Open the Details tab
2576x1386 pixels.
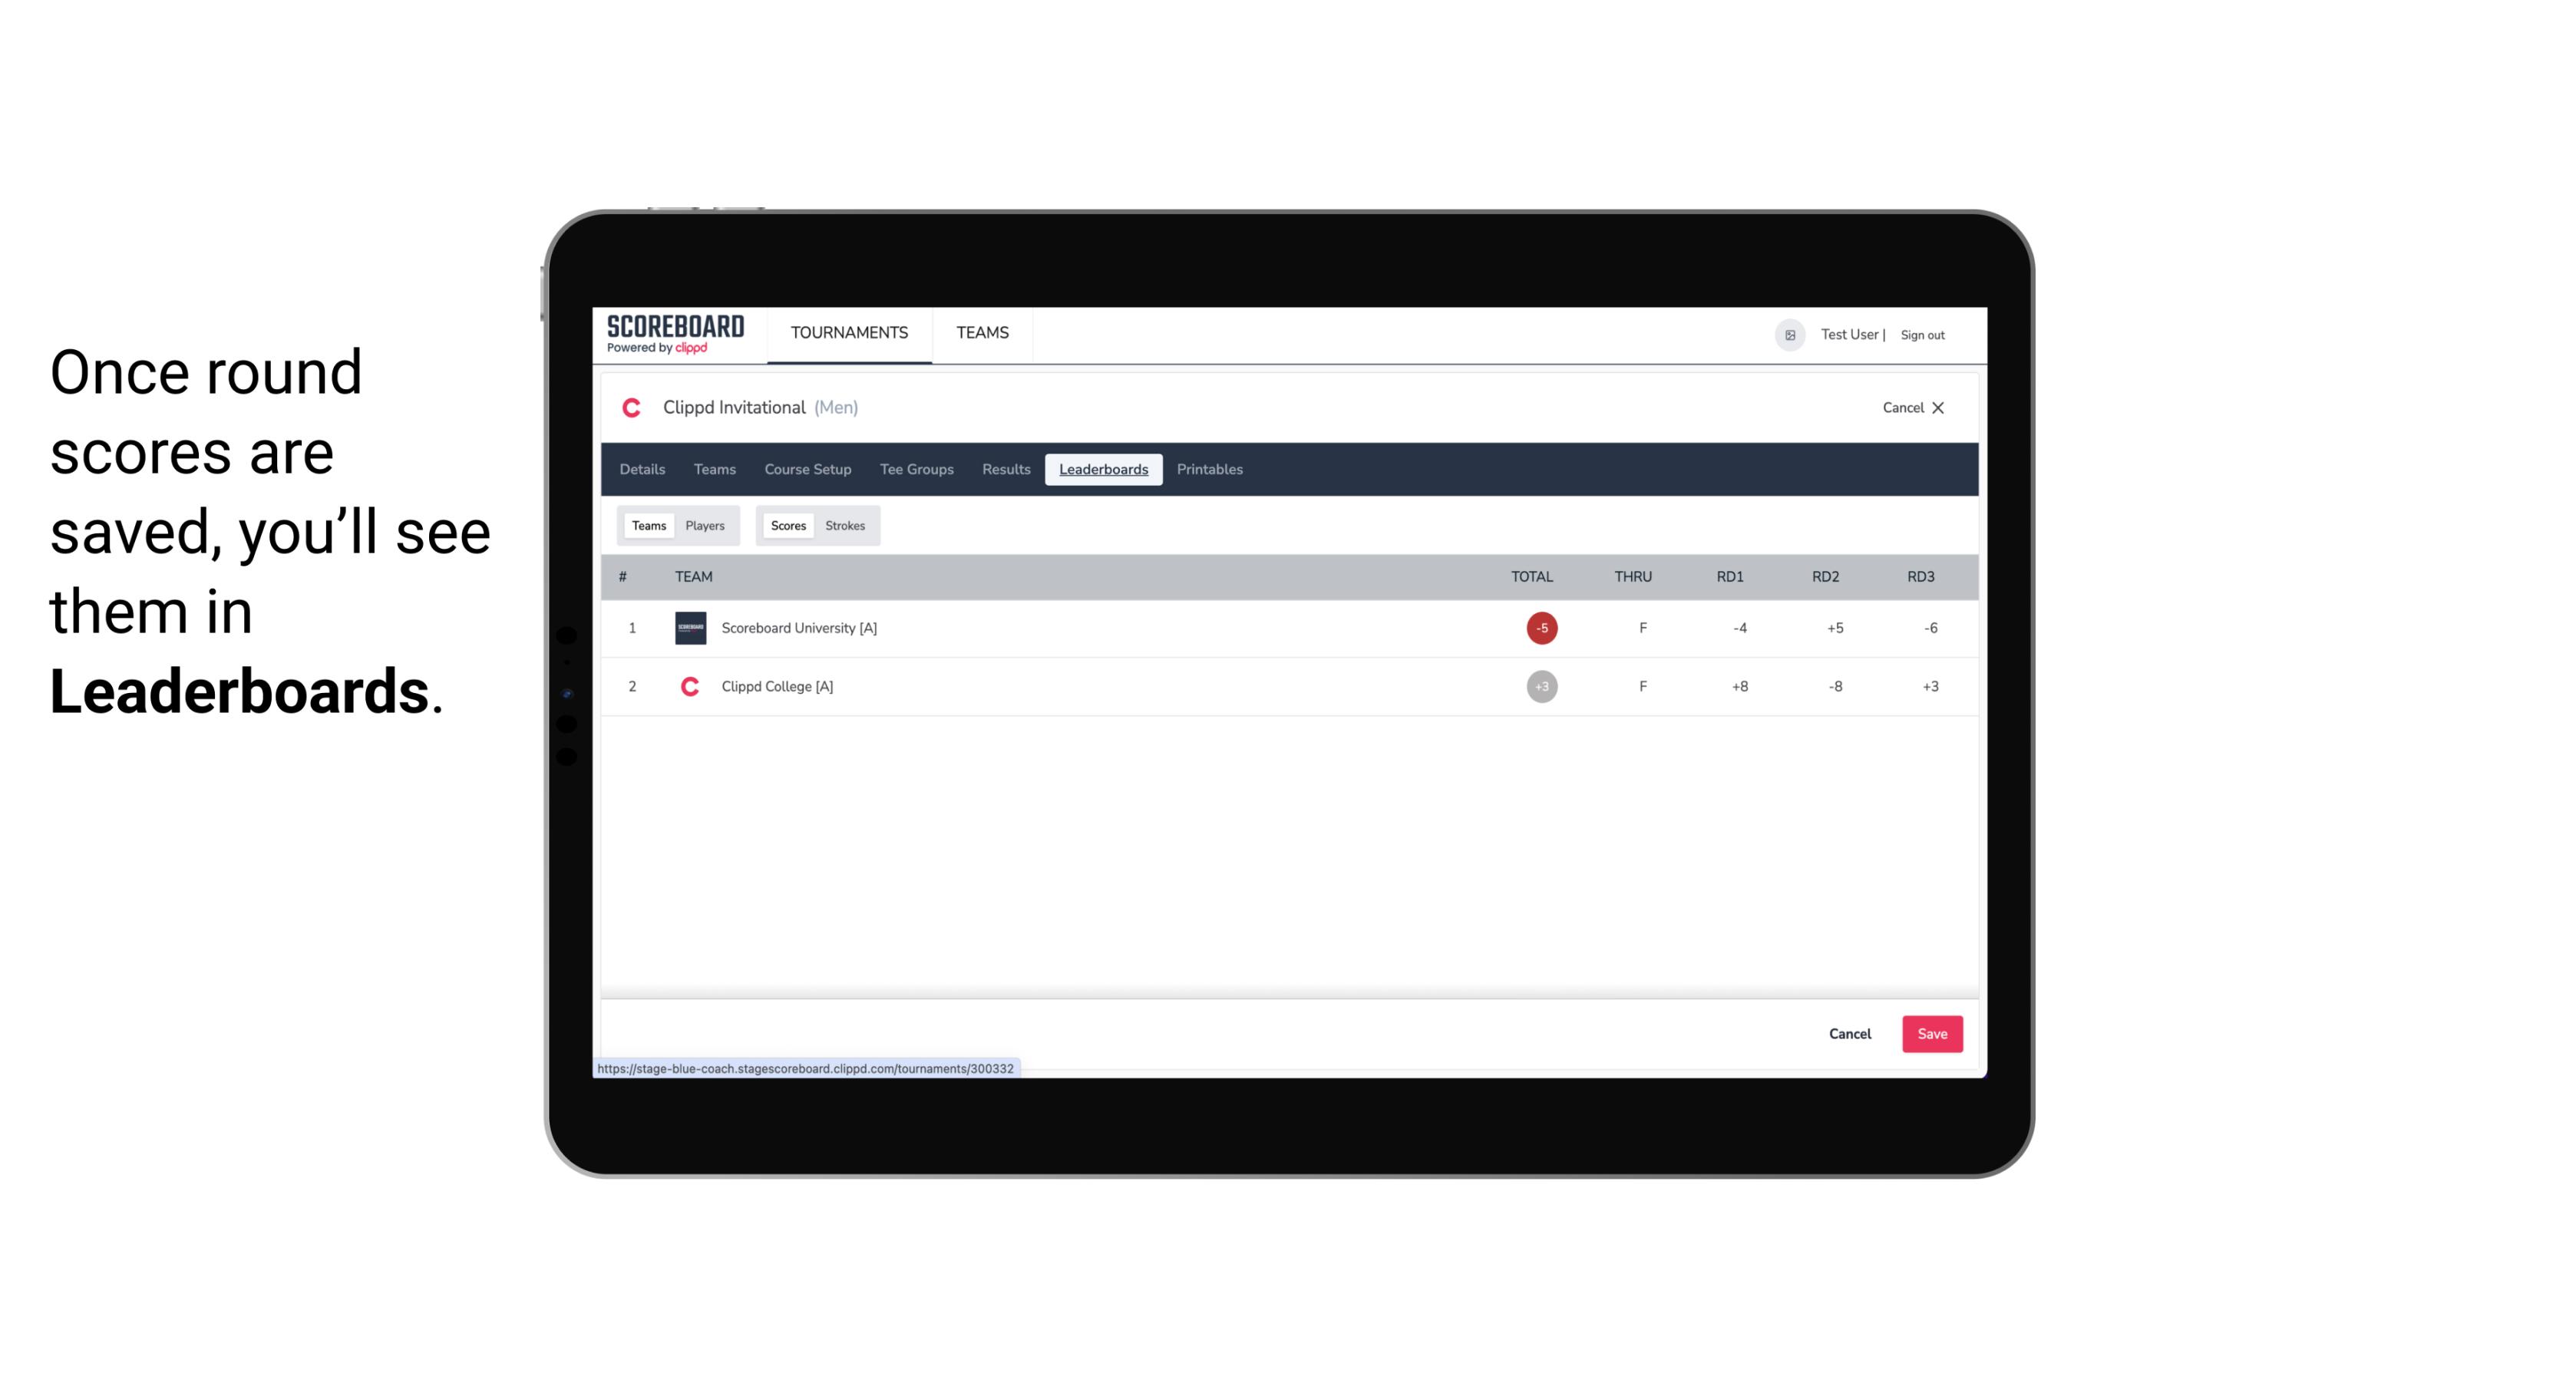pyautogui.click(x=640, y=467)
